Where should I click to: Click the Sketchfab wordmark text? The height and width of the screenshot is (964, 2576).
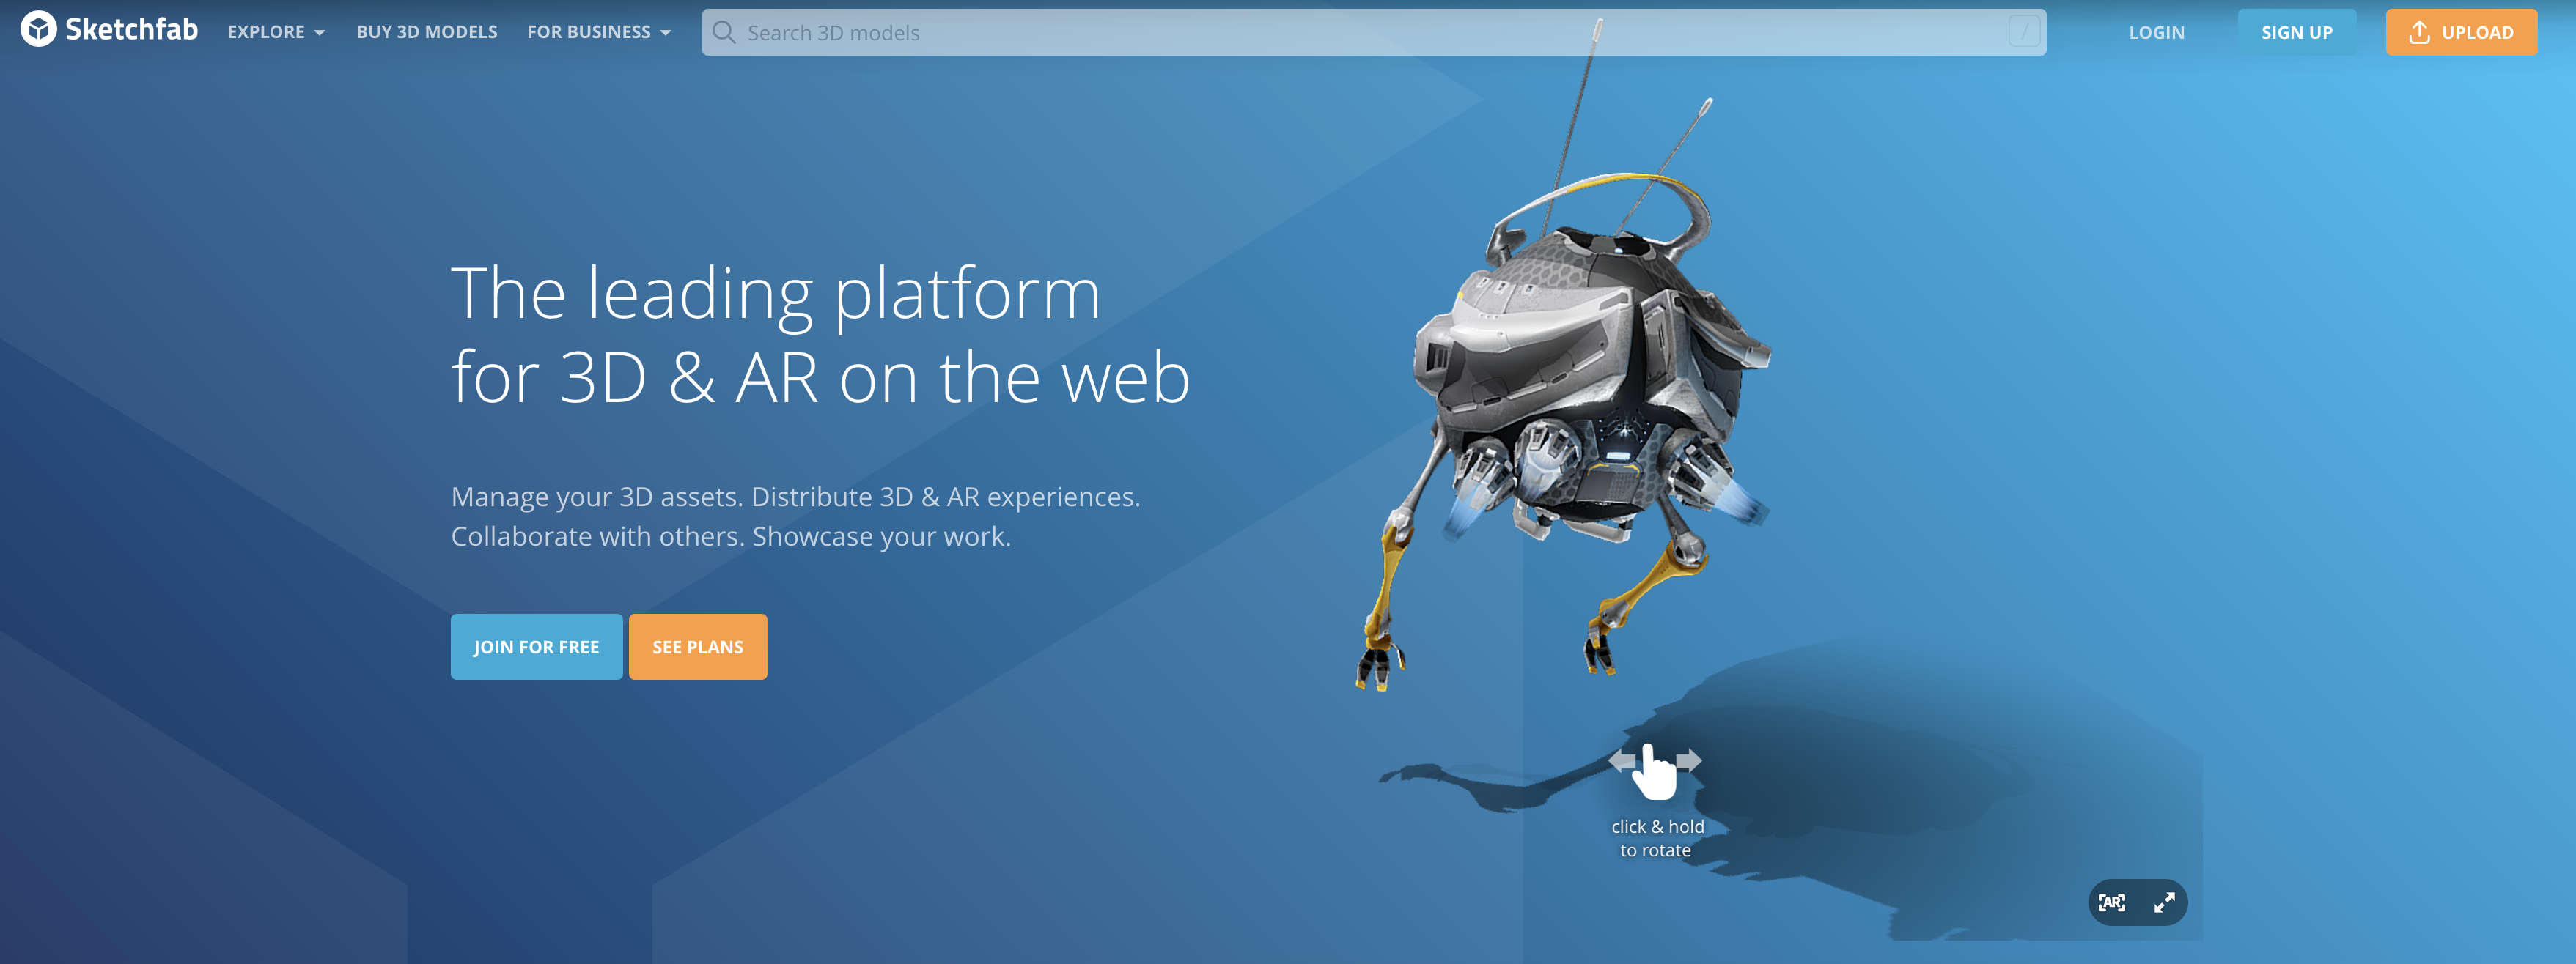click(131, 30)
